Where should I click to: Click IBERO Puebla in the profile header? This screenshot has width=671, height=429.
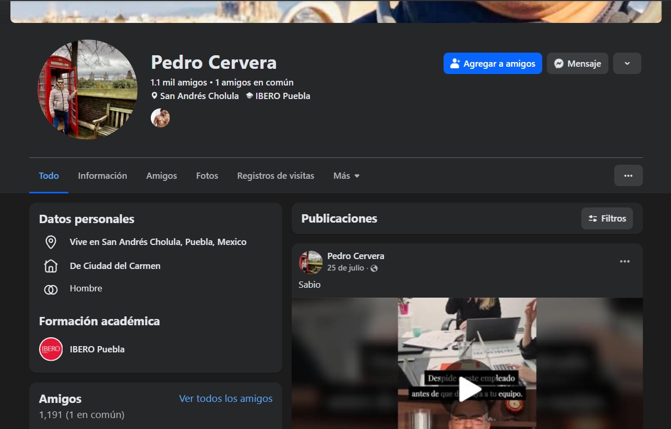283,96
